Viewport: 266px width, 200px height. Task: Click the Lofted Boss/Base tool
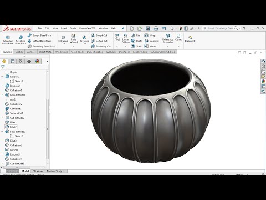click(39, 41)
